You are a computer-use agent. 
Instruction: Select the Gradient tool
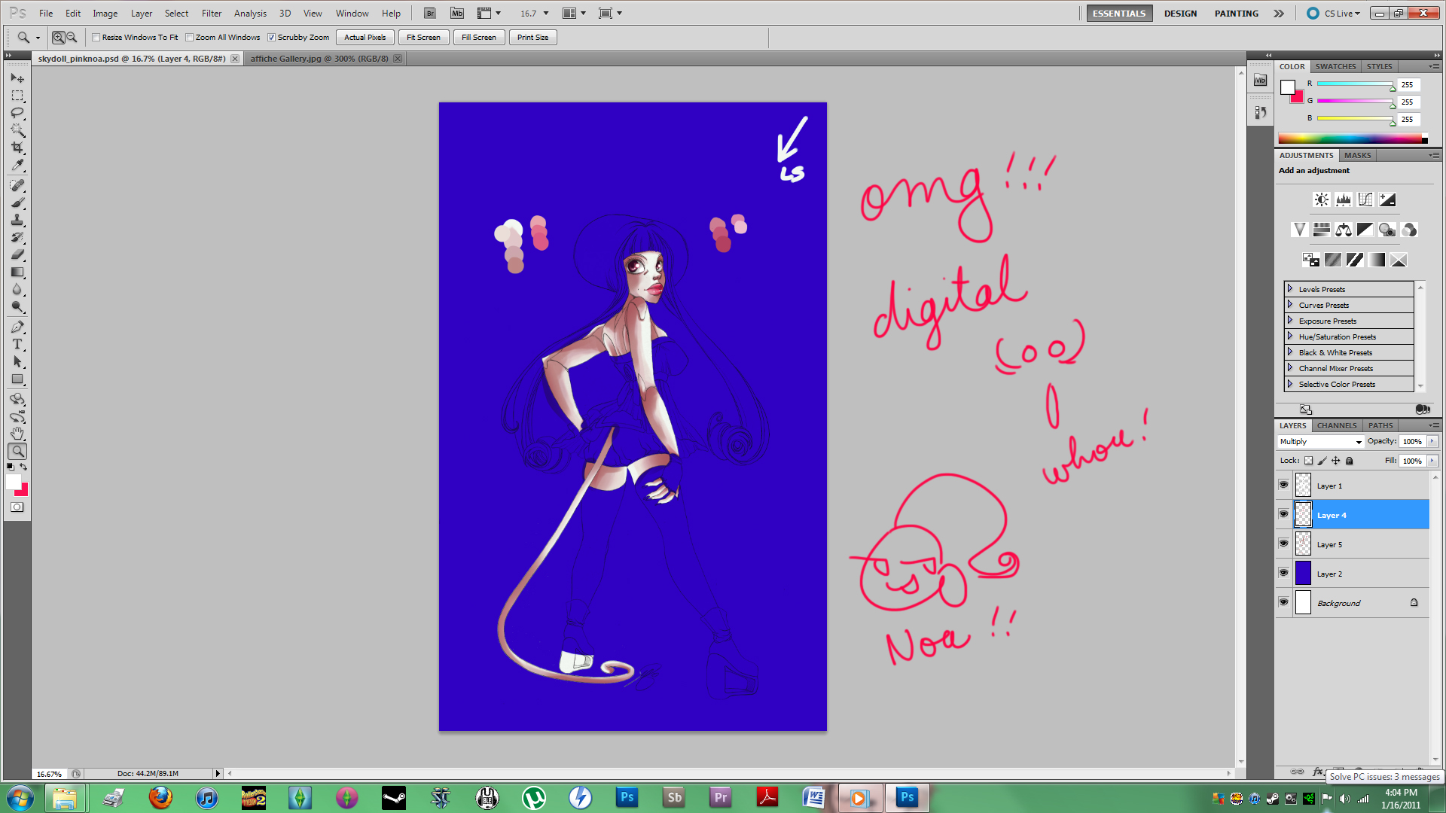coord(17,272)
